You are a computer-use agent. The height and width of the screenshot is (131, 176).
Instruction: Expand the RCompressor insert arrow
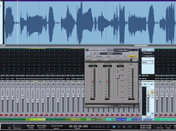(142, 53)
